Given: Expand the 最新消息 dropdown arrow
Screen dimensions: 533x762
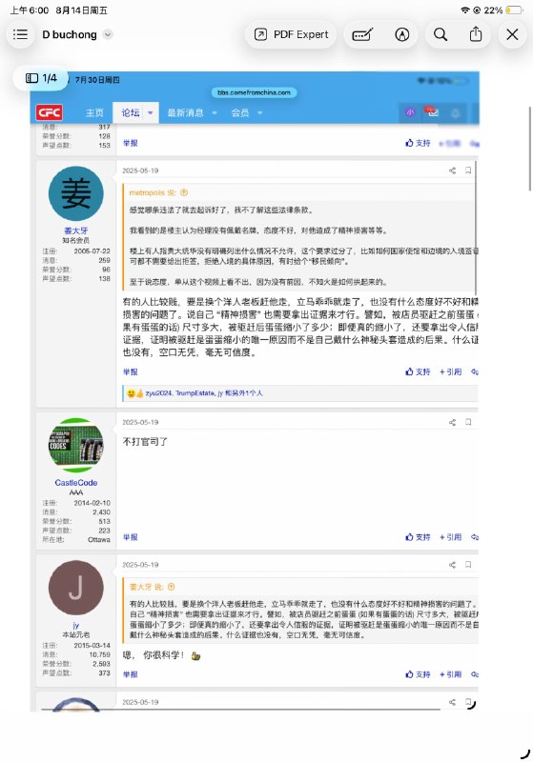Looking at the screenshot, I should click(214, 112).
